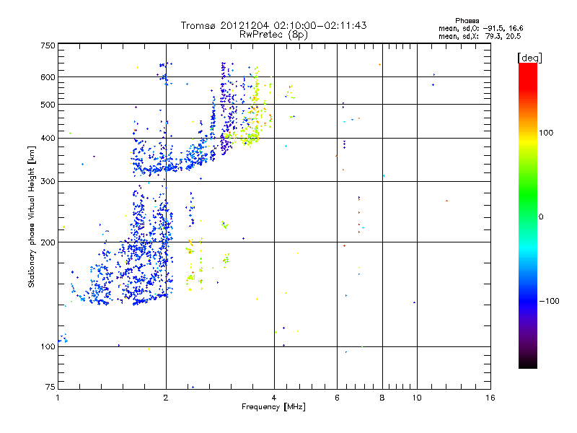Viewport: 577px width, 433px height.
Task: Click the y-axis tick label '200'
Action: point(48,242)
